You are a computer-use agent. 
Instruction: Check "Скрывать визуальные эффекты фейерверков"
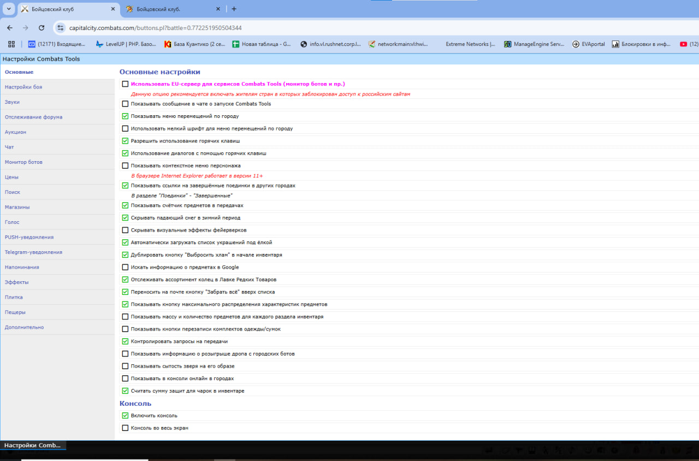[x=126, y=230]
